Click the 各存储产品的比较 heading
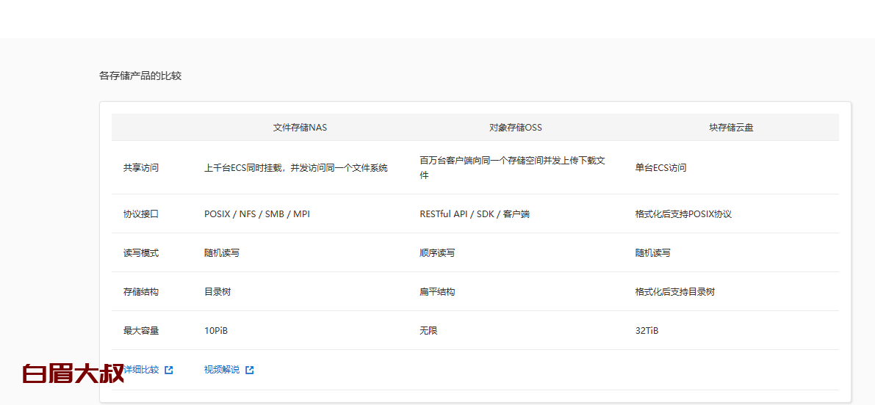875x405 pixels. tap(140, 76)
